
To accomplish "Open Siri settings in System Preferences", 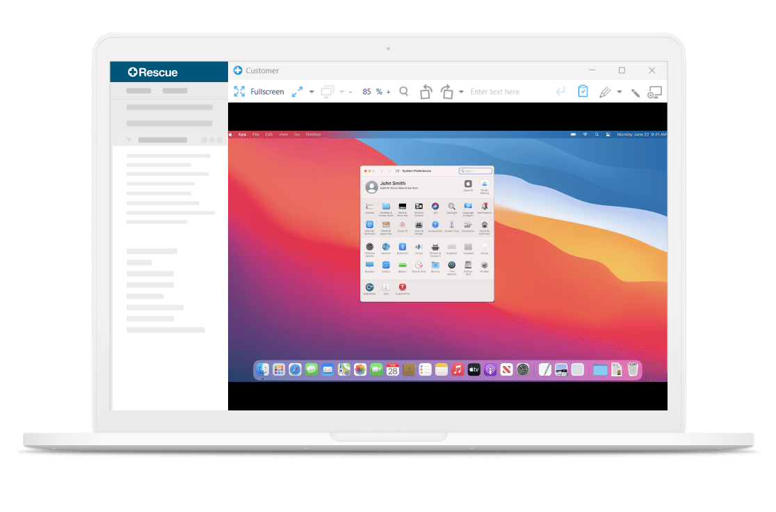I will click(x=436, y=207).
